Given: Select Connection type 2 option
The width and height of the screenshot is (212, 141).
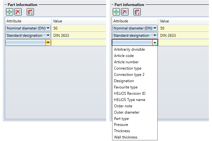Looking at the screenshot, I should click(129, 75).
